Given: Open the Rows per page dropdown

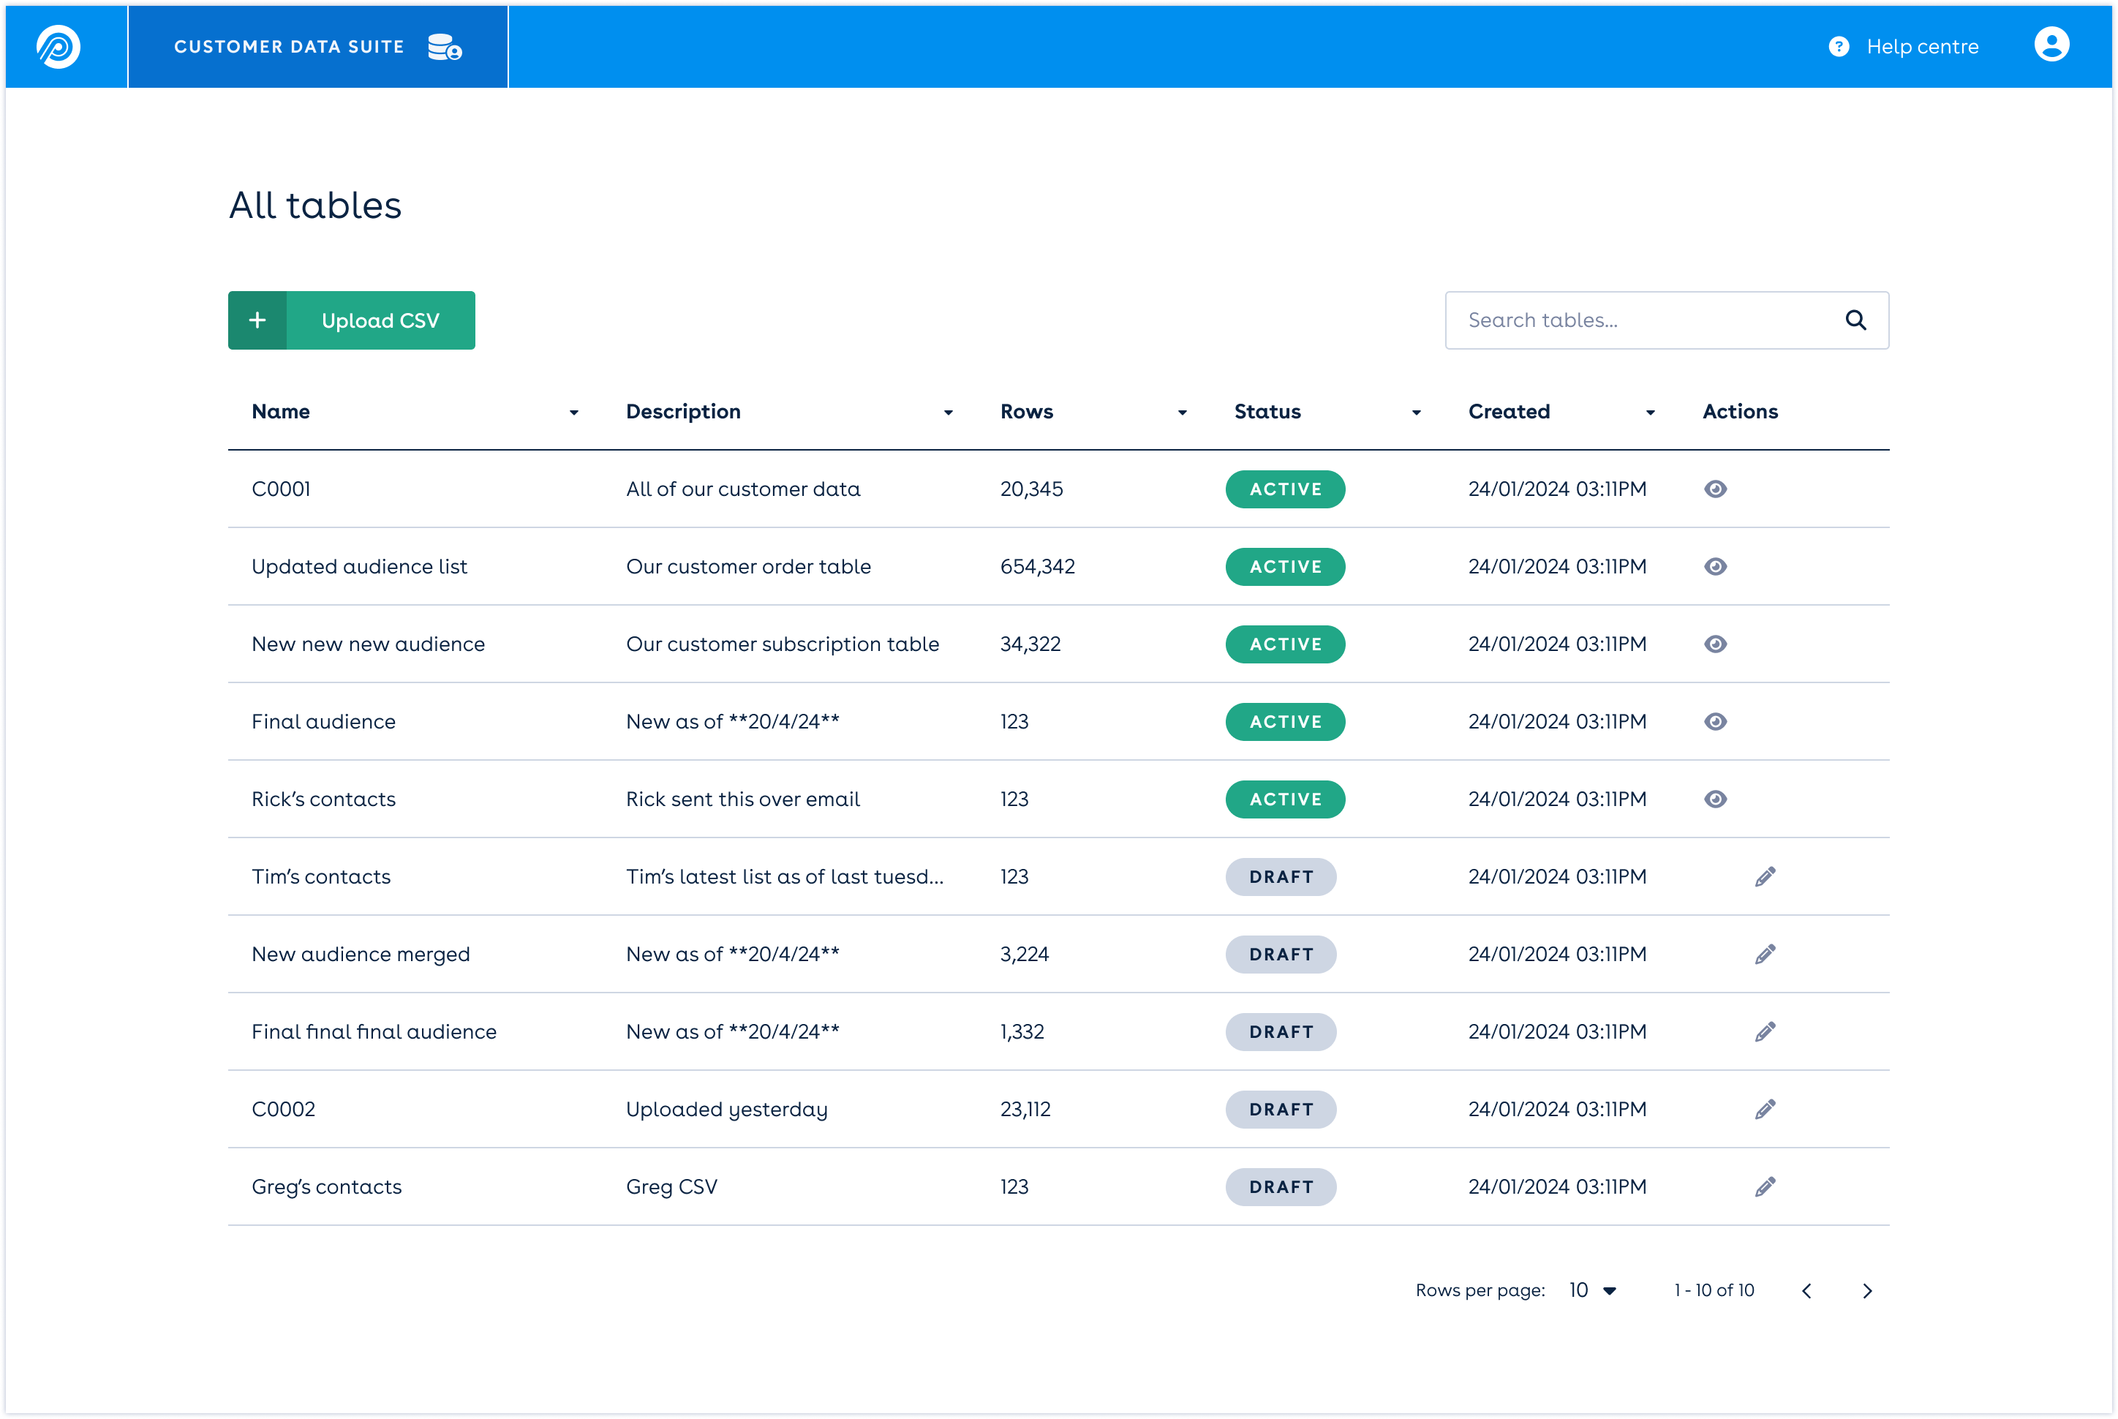Looking at the screenshot, I should [1593, 1290].
